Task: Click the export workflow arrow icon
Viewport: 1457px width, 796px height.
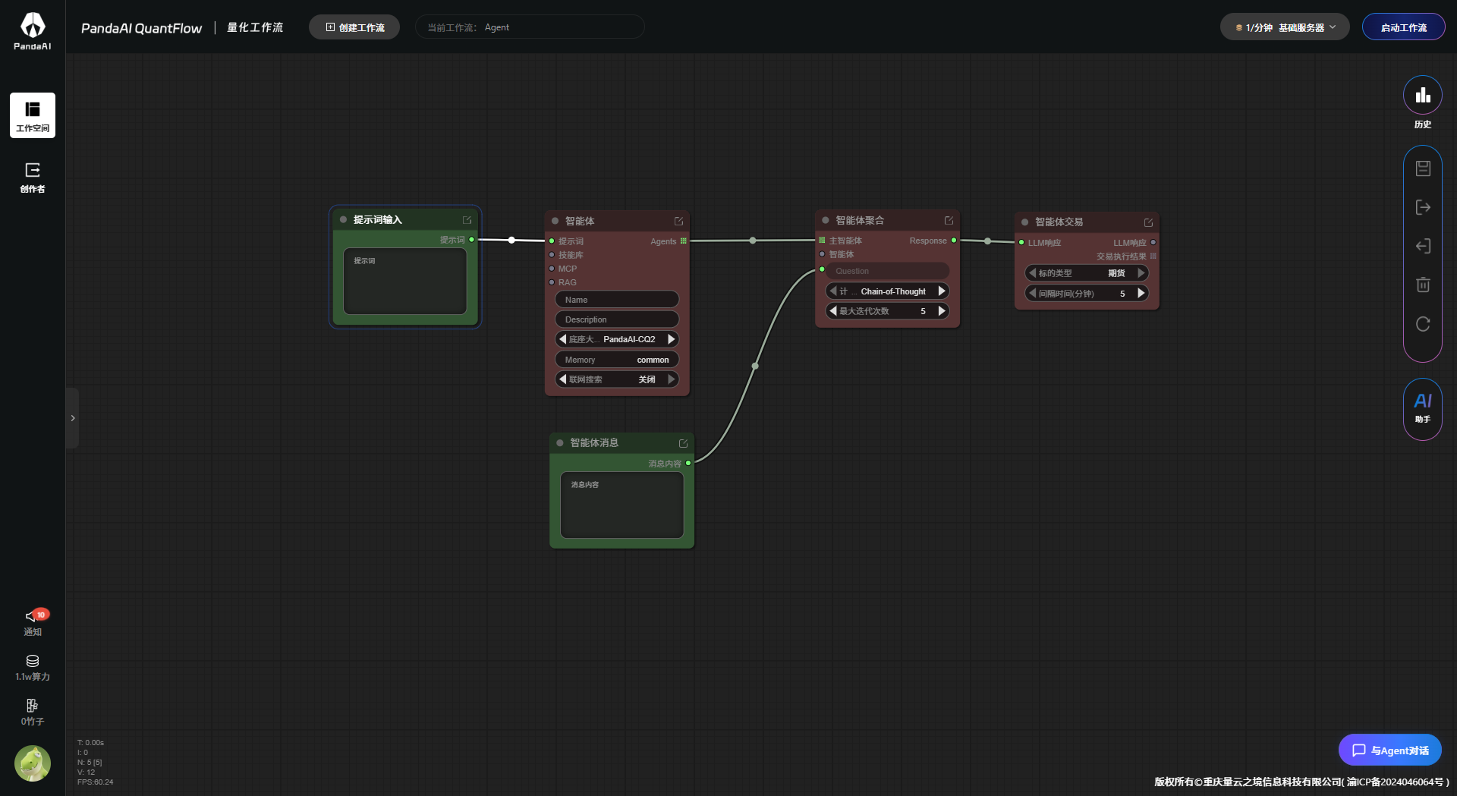Action: click(1423, 207)
